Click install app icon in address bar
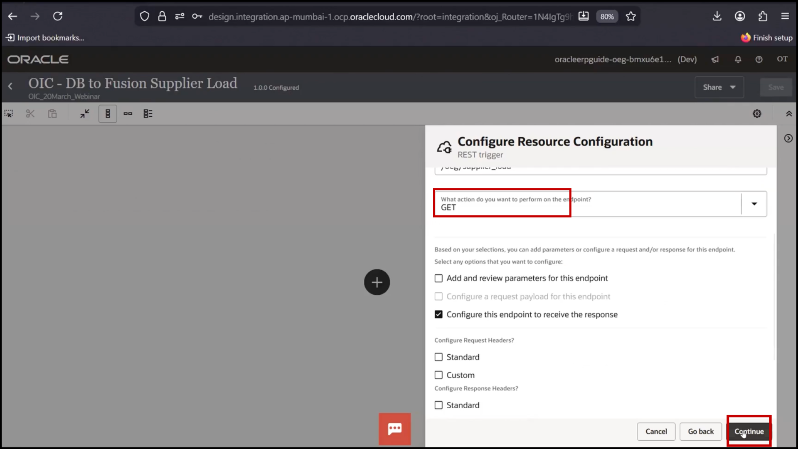 pyautogui.click(x=584, y=16)
